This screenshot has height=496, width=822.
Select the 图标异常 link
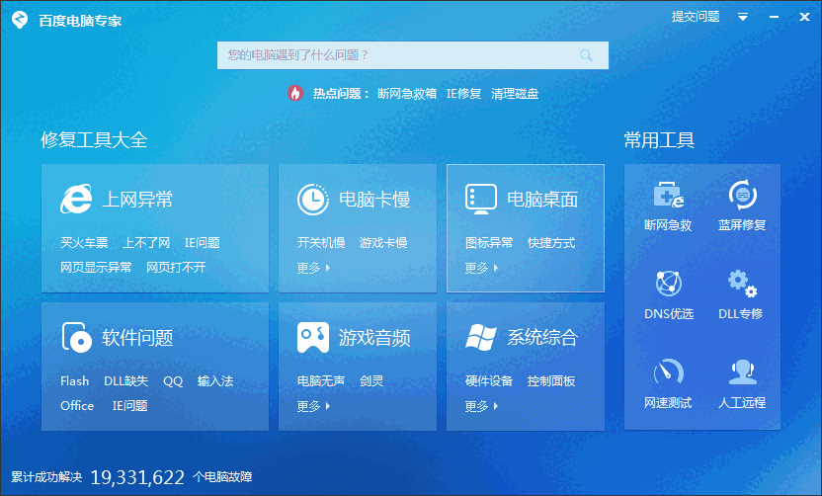(x=489, y=243)
